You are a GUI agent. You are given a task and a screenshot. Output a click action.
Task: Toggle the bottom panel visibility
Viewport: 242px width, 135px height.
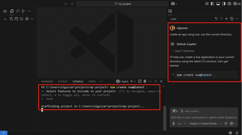coord(218,4)
